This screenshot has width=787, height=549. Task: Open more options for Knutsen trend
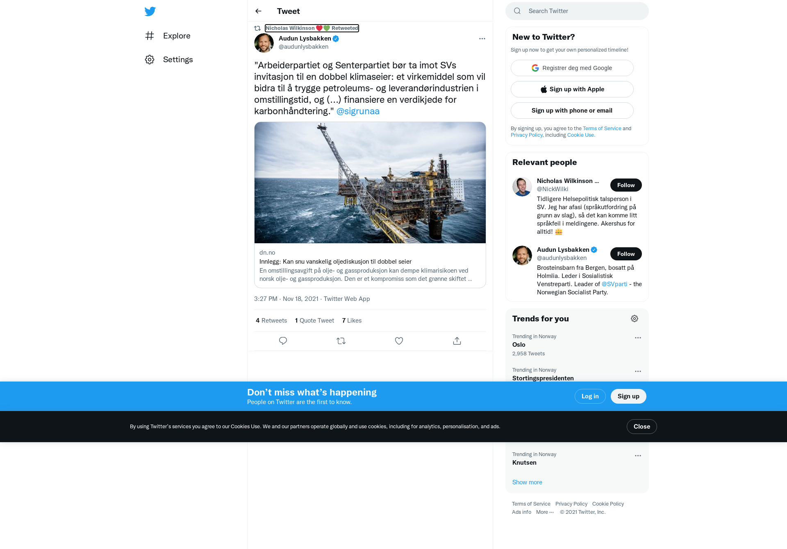(638, 456)
